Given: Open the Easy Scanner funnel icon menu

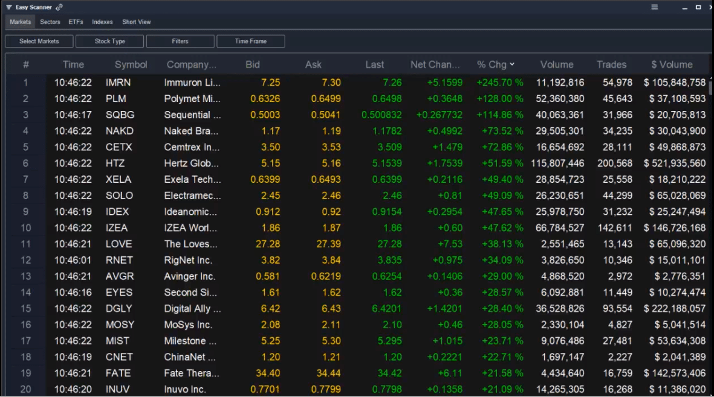Looking at the screenshot, I should 8,7.
